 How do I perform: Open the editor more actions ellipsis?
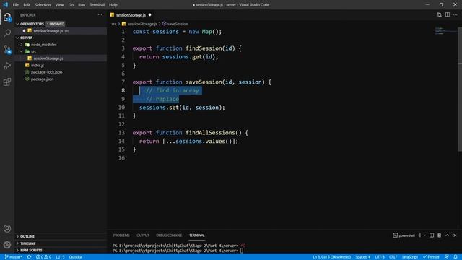(x=456, y=14)
